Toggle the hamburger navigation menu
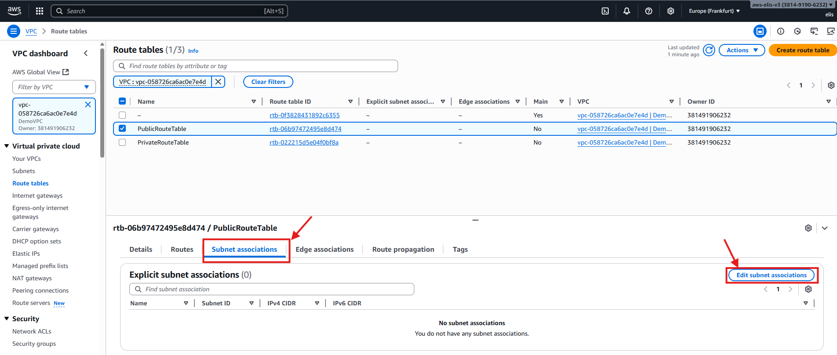The width and height of the screenshot is (837, 355). 14,31
